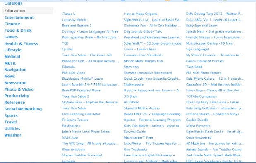Choose the Lifestyle category

tap(13, 50)
